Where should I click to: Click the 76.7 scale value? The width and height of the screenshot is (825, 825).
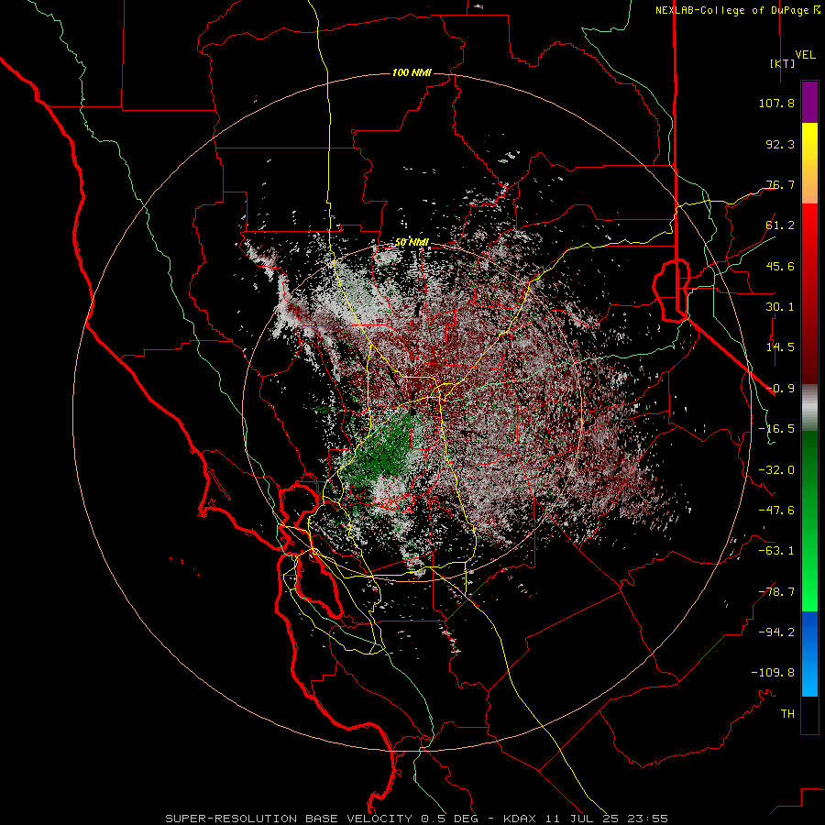780,184
